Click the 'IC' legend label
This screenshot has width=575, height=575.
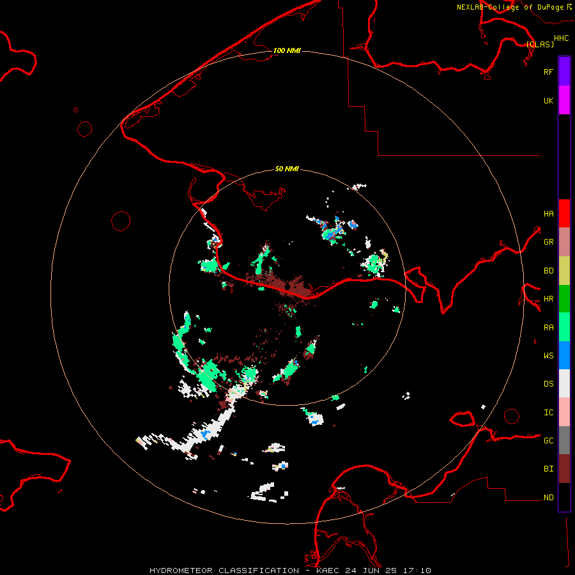coord(548,413)
